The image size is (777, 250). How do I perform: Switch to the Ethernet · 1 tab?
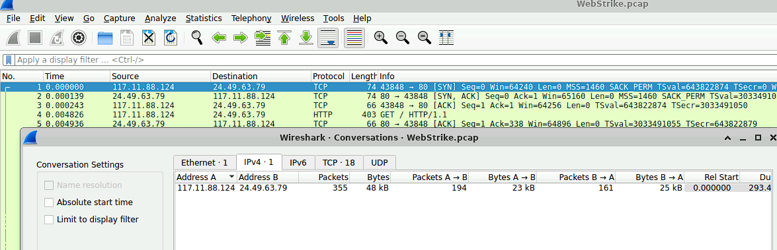pos(204,162)
